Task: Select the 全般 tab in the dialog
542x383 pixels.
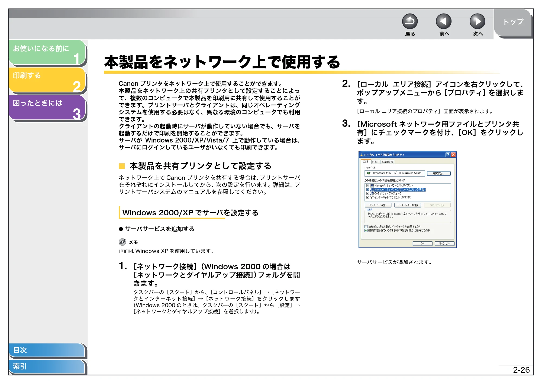Action: click(366, 162)
